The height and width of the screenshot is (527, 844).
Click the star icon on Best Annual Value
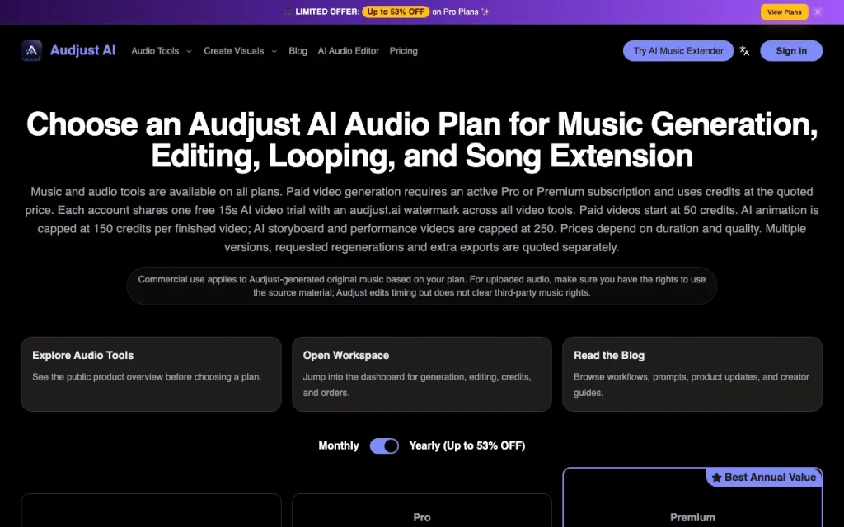[716, 477]
